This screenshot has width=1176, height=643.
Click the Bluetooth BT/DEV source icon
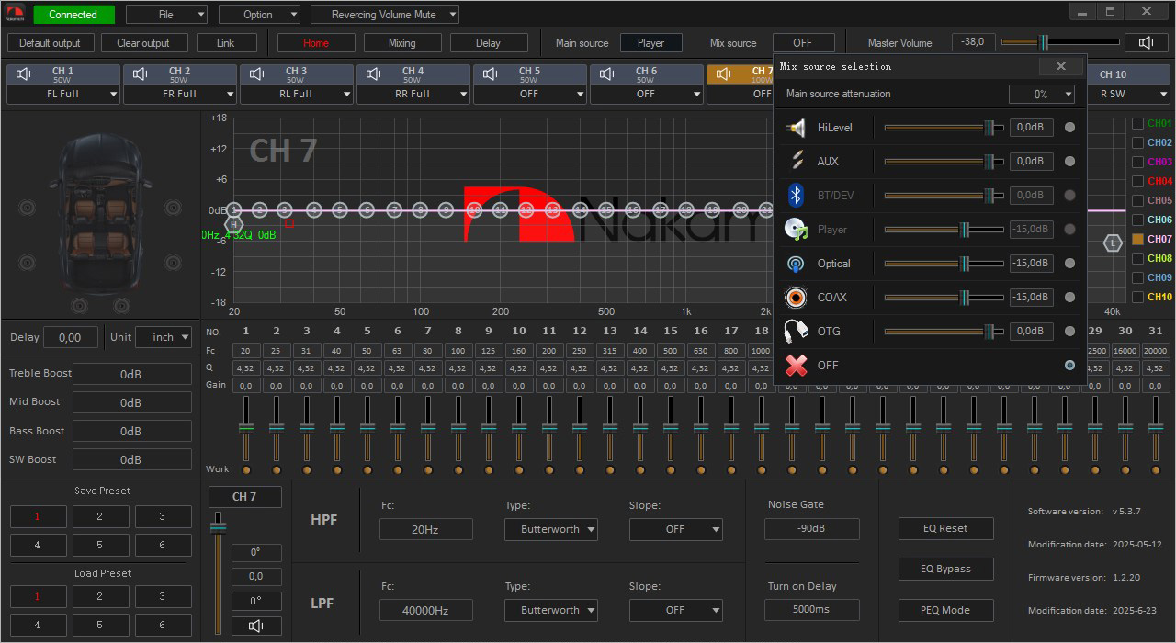(x=796, y=196)
